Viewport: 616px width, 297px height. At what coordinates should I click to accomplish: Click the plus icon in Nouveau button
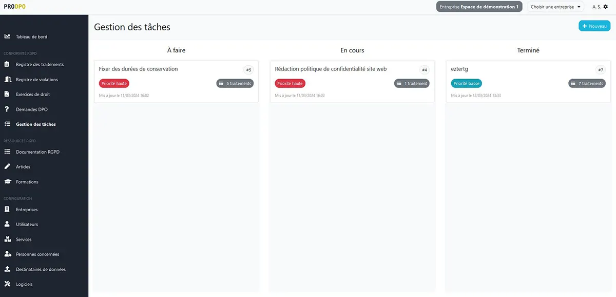pos(585,26)
